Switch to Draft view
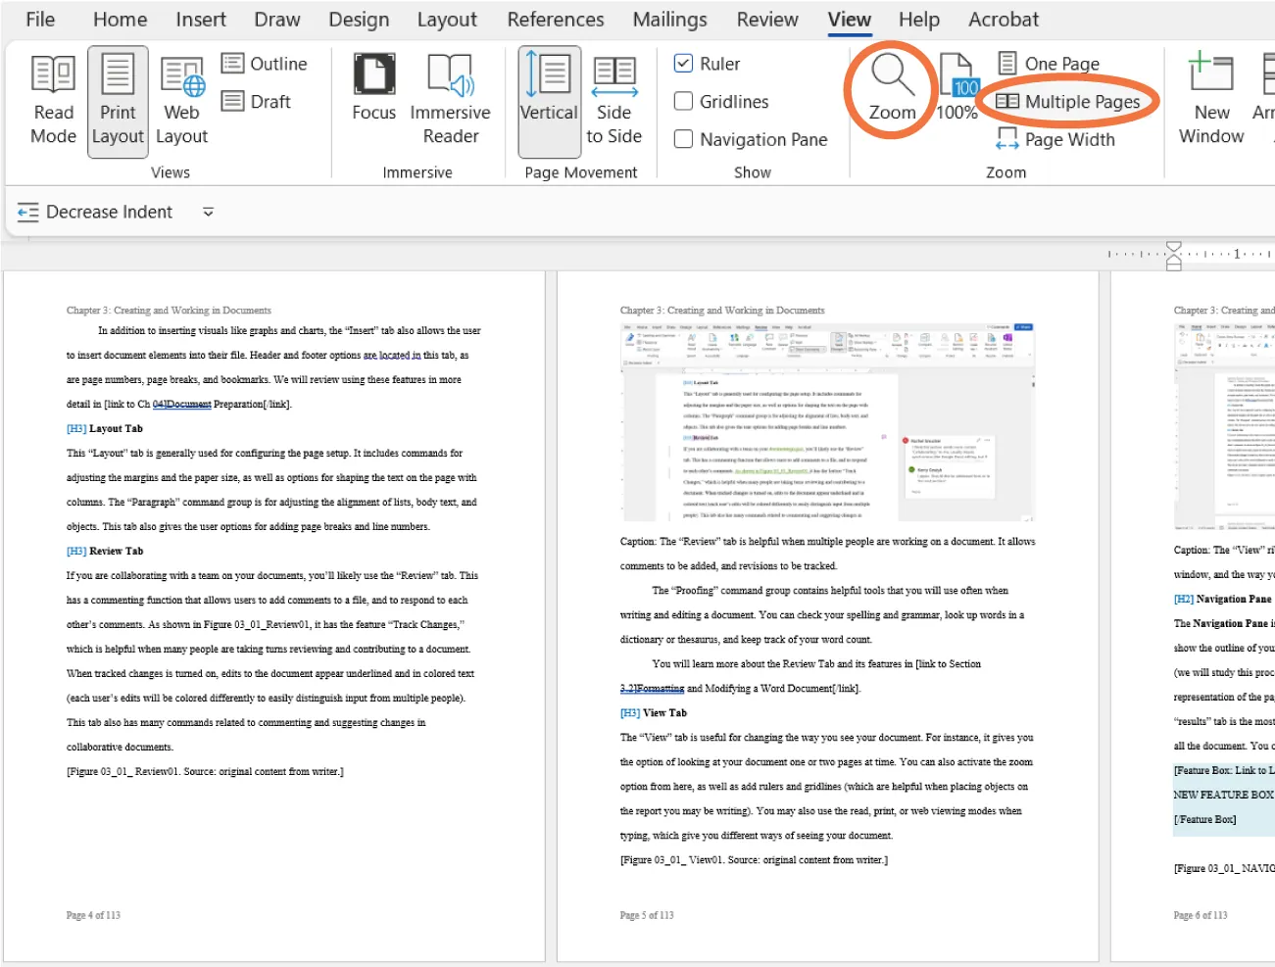Image resolution: width=1275 pixels, height=967 pixels. coord(259,101)
